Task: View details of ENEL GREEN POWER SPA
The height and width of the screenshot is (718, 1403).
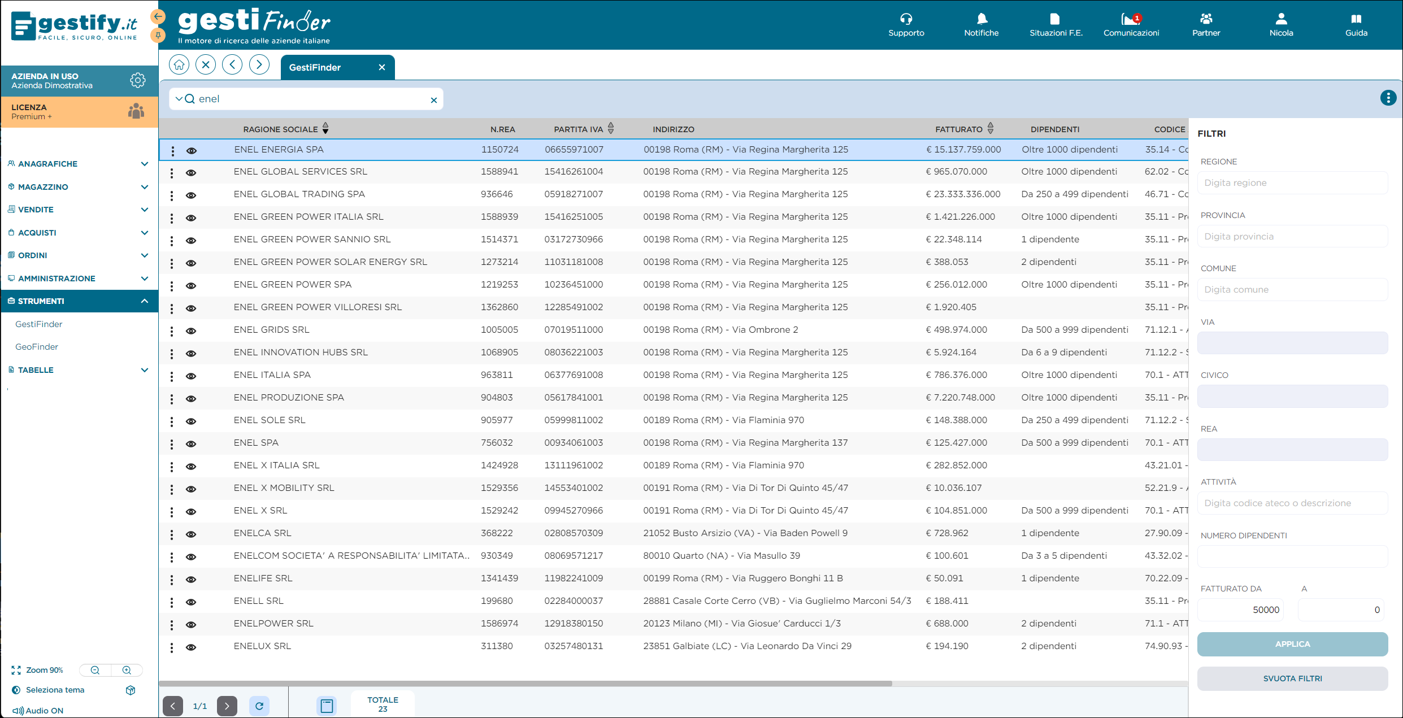Action: pyautogui.click(x=191, y=286)
